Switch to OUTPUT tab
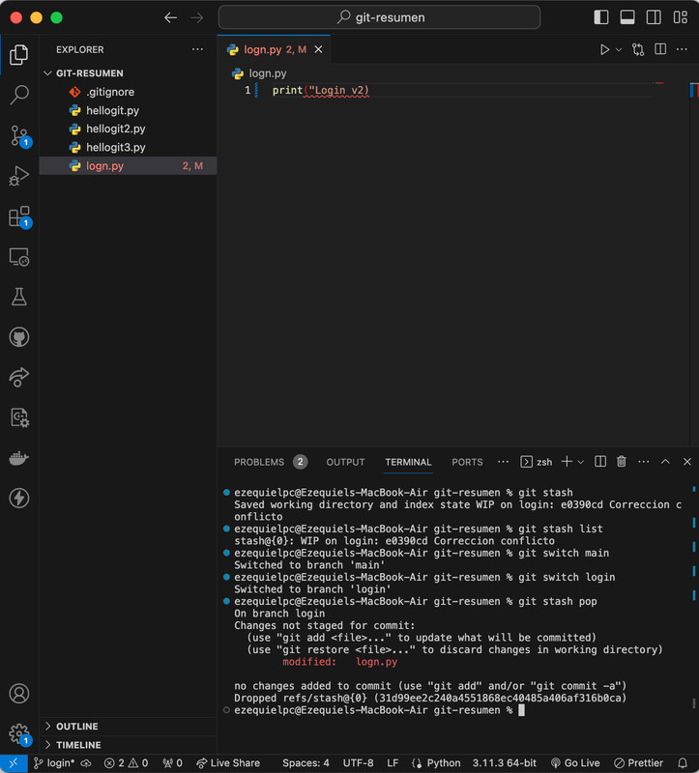Image resolution: width=699 pixels, height=773 pixels. click(x=345, y=462)
